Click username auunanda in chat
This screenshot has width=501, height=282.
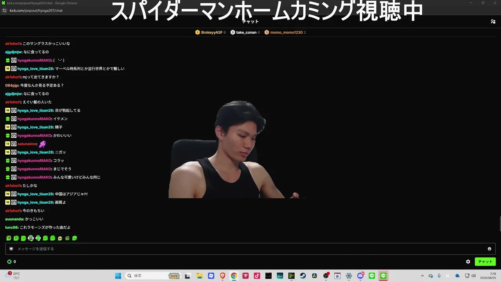[14, 219]
